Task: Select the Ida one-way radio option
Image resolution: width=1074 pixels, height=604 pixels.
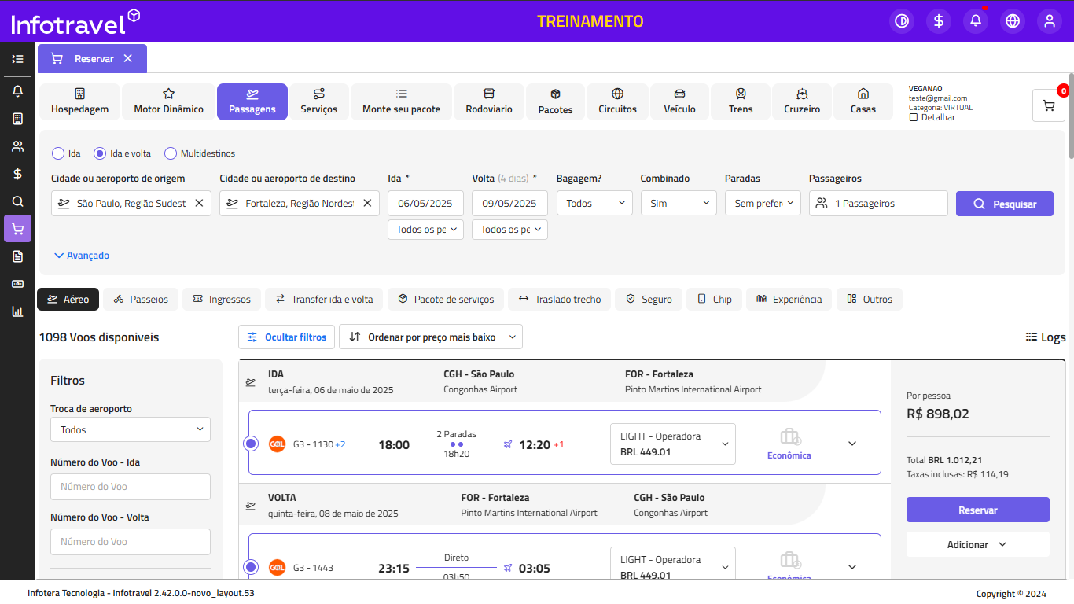Action: tap(58, 153)
